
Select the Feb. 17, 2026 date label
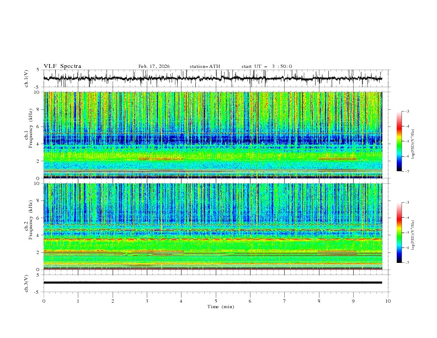pyautogui.click(x=154, y=66)
